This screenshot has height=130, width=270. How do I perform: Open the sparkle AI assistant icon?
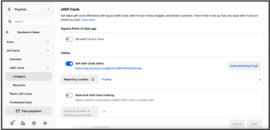45,123
